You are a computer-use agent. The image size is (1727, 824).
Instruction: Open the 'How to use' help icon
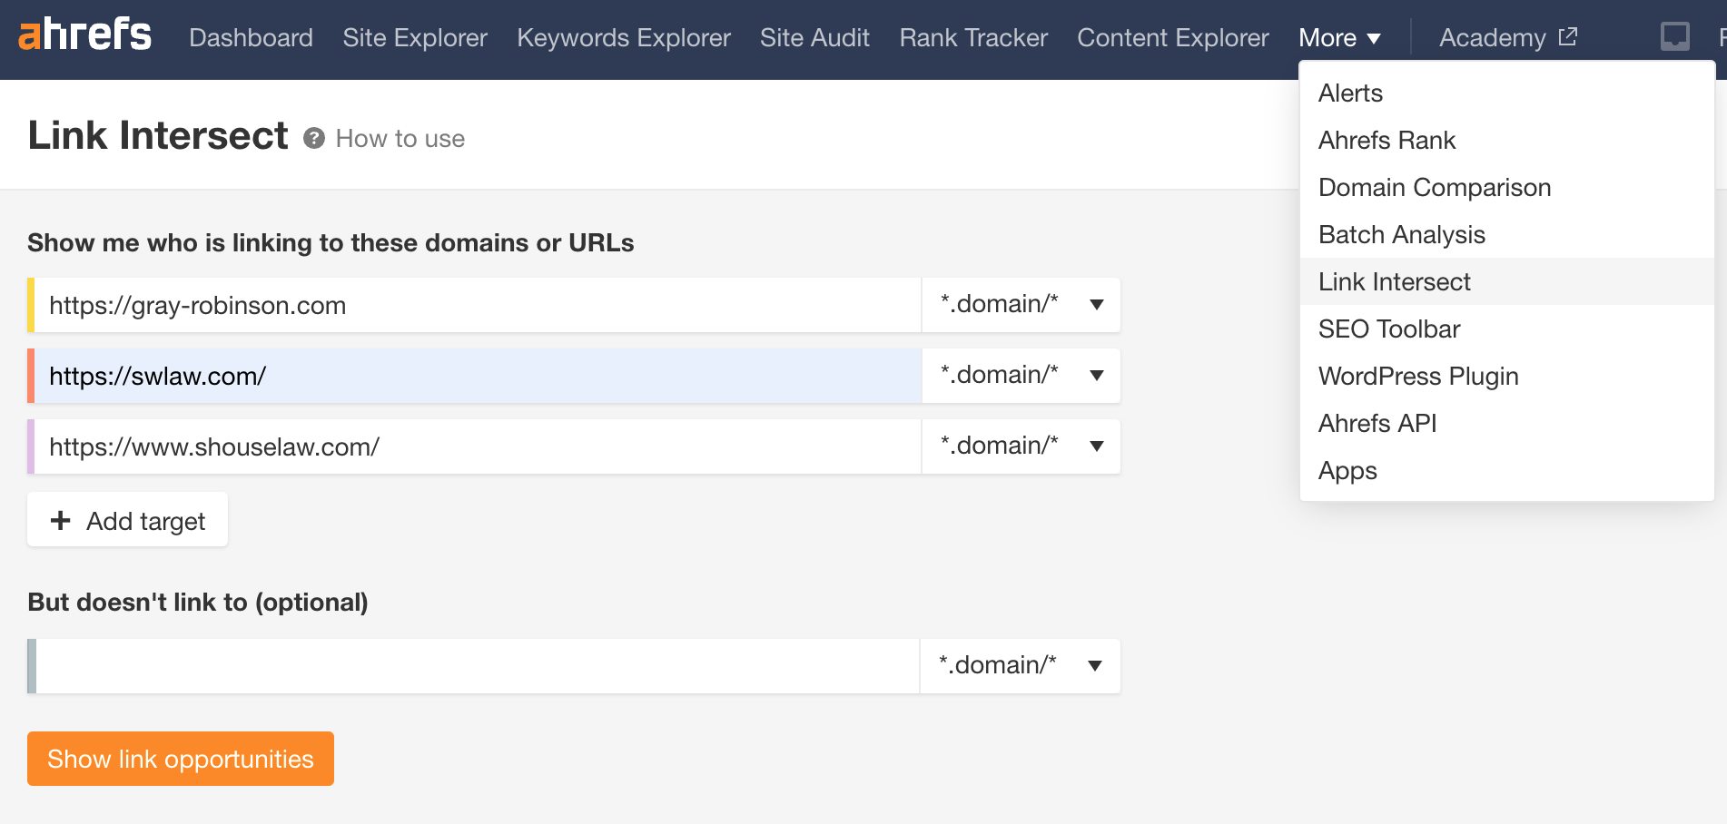[x=312, y=139]
